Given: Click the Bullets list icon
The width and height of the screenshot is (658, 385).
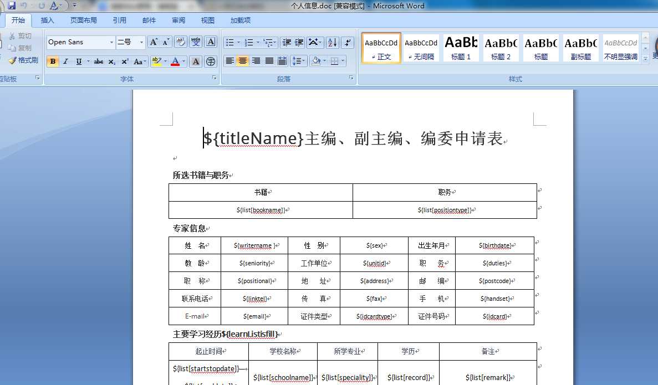Looking at the screenshot, I should coord(229,42).
